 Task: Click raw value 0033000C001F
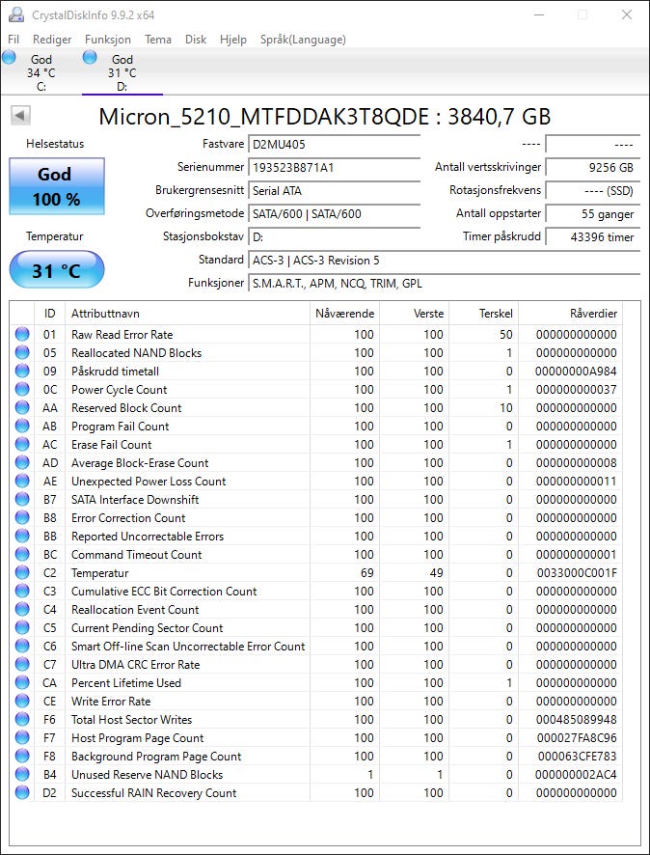pos(577,572)
